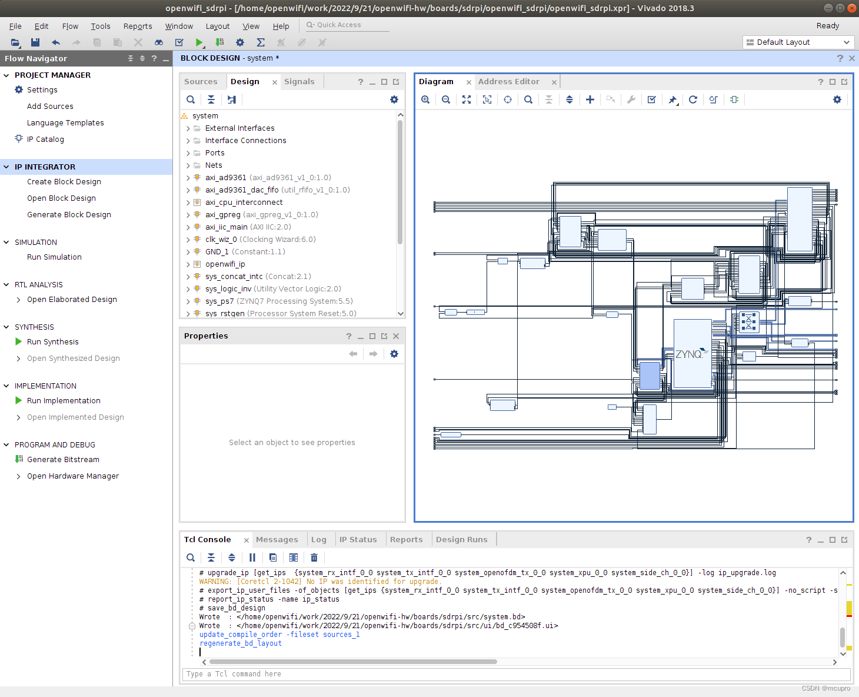Image resolution: width=859 pixels, height=697 pixels.
Task: Click Generate Bitstream in the Flow Navigator
Action: point(63,460)
